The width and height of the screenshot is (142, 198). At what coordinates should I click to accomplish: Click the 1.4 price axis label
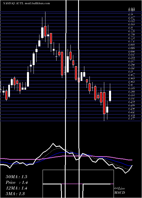[131, 85]
